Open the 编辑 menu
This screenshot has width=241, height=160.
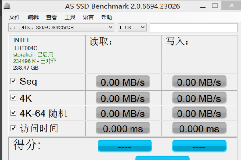point(33,17)
